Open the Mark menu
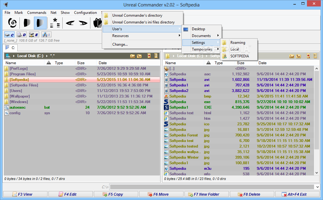Viewport: 323px width, 200px height. point(19,13)
